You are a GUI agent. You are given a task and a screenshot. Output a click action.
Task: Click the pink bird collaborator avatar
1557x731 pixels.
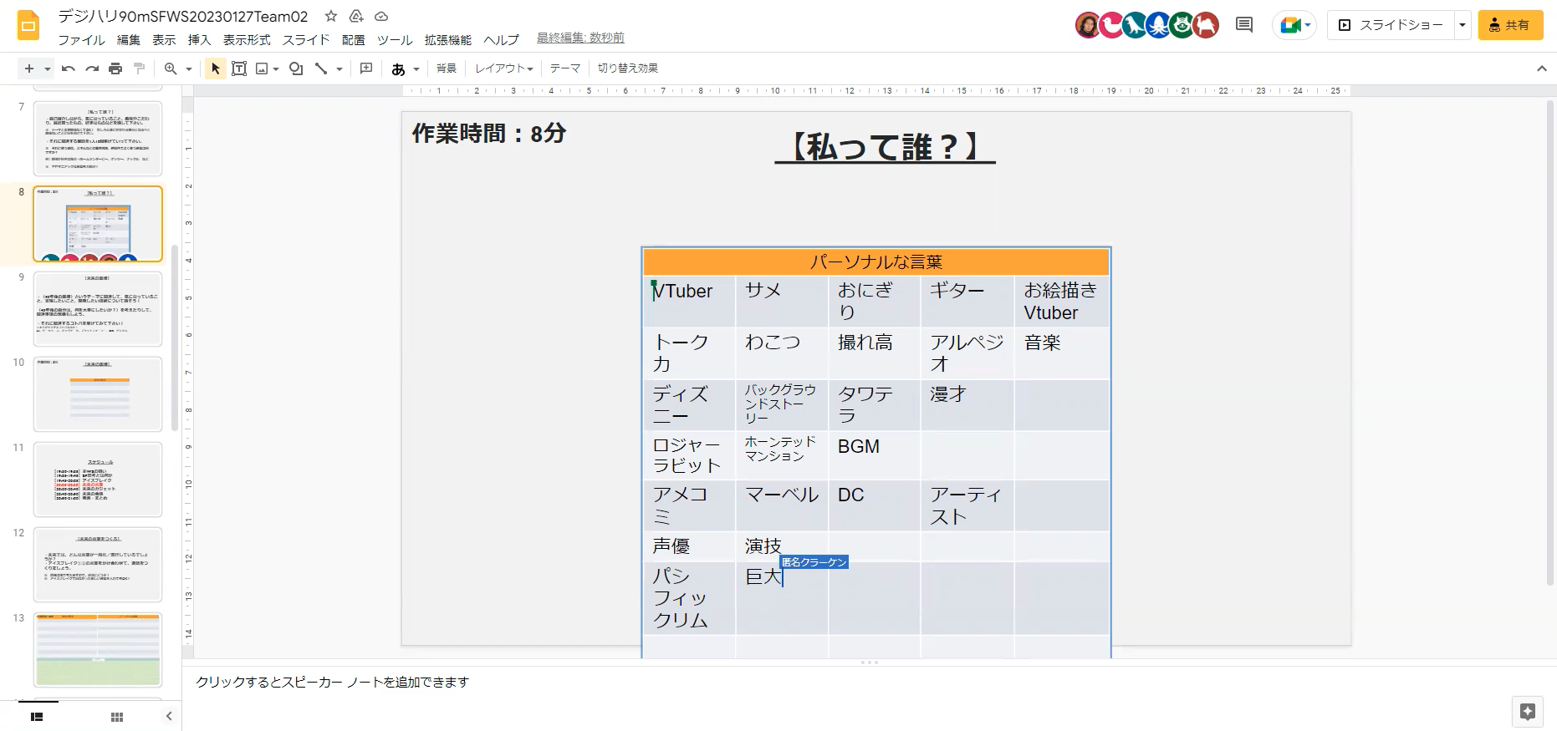(1111, 25)
